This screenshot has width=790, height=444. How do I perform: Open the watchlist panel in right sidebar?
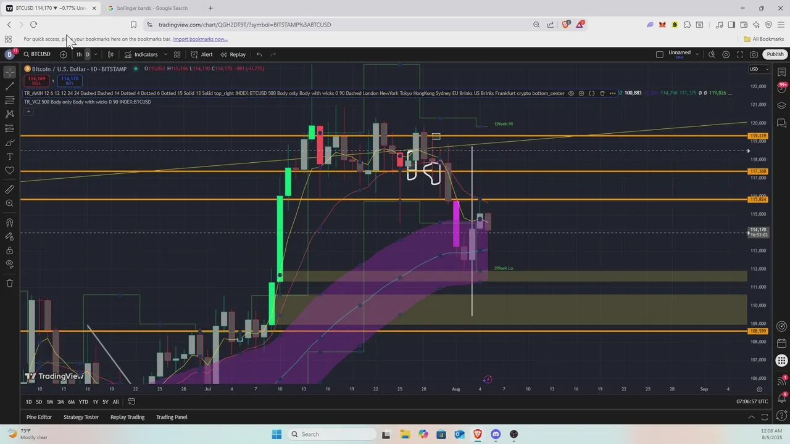pos(781,72)
